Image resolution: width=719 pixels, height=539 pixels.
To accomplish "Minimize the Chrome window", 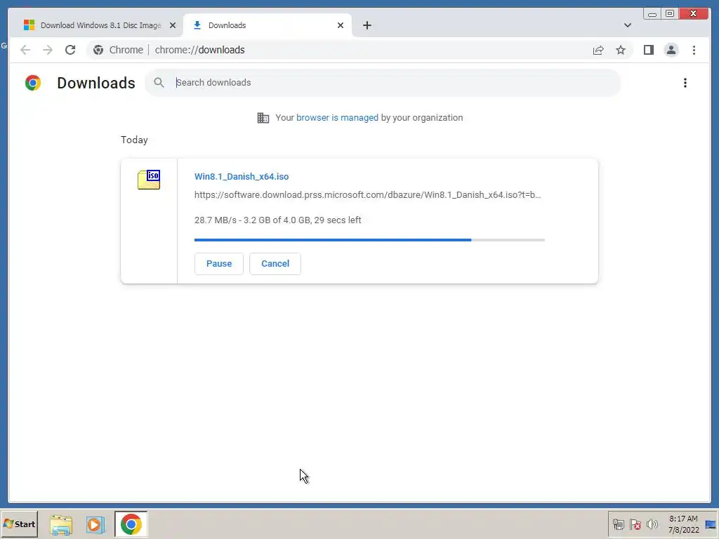I will coord(652,13).
